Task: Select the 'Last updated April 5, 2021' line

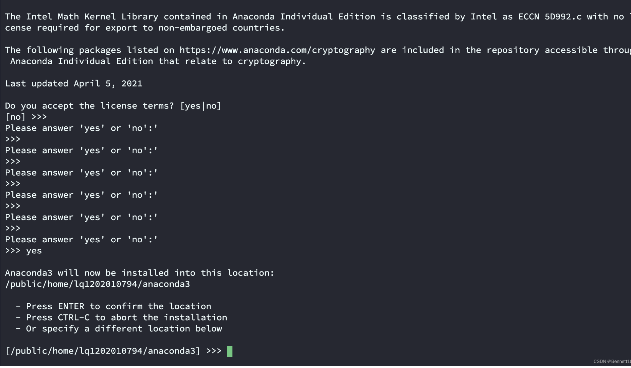Action: click(73, 83)
